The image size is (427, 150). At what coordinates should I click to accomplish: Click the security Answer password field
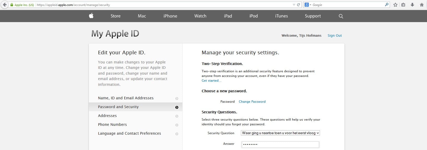[280, 144]
